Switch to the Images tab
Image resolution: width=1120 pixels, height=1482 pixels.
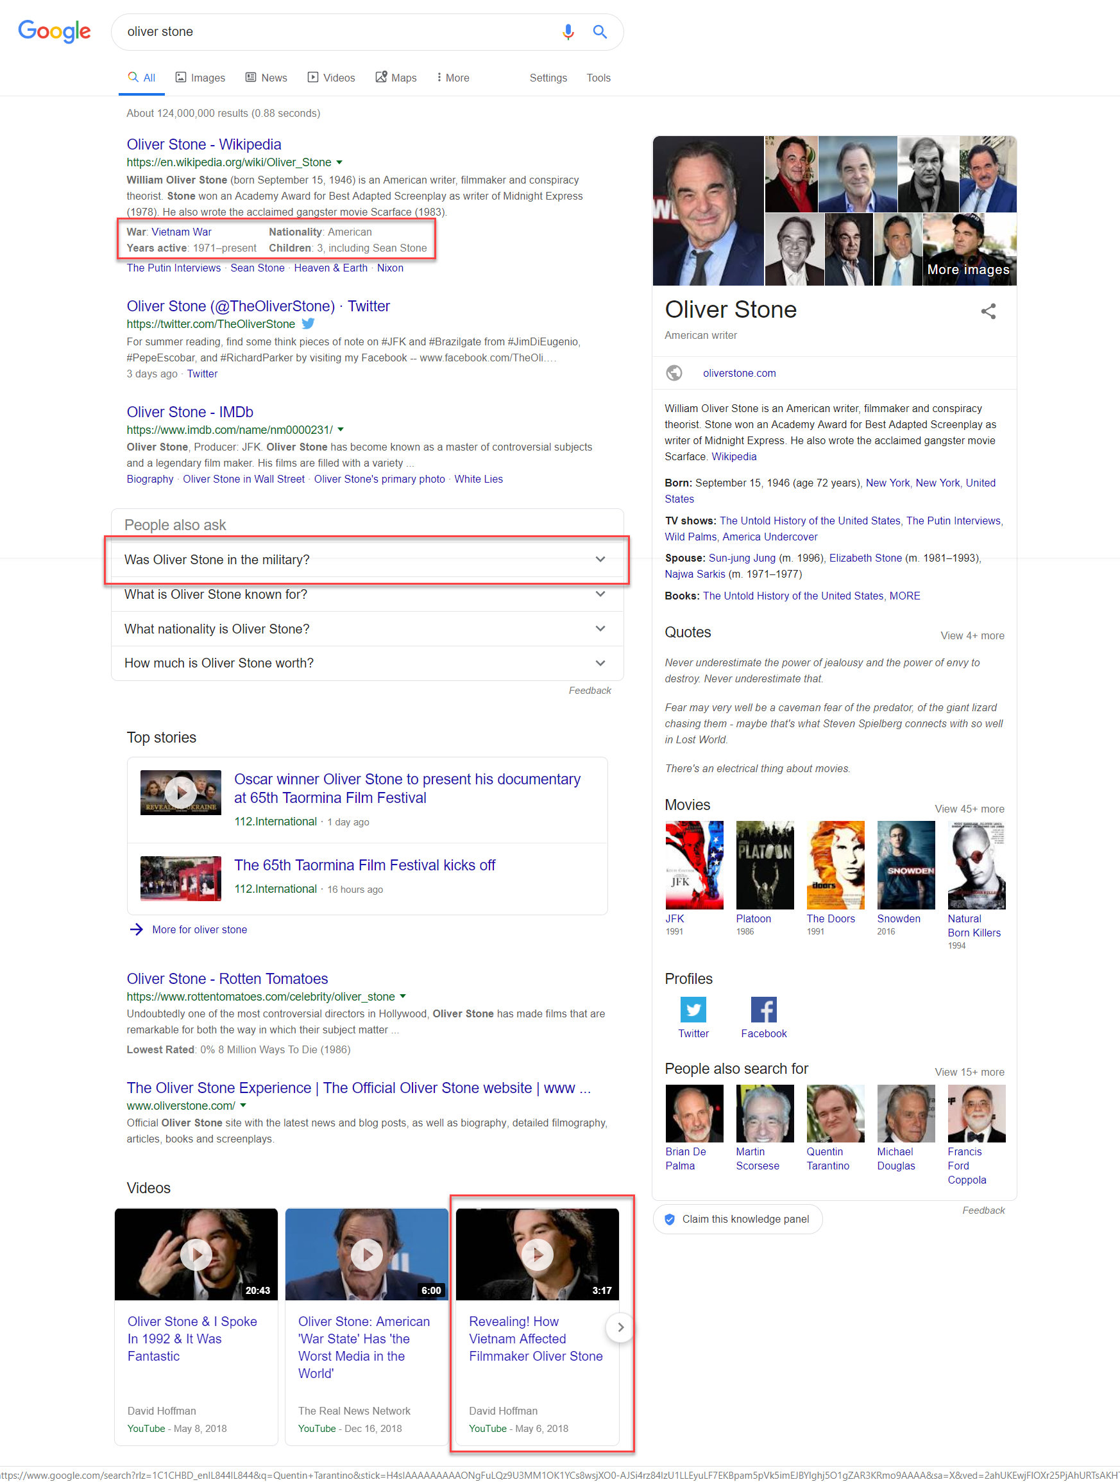[200, 78]
